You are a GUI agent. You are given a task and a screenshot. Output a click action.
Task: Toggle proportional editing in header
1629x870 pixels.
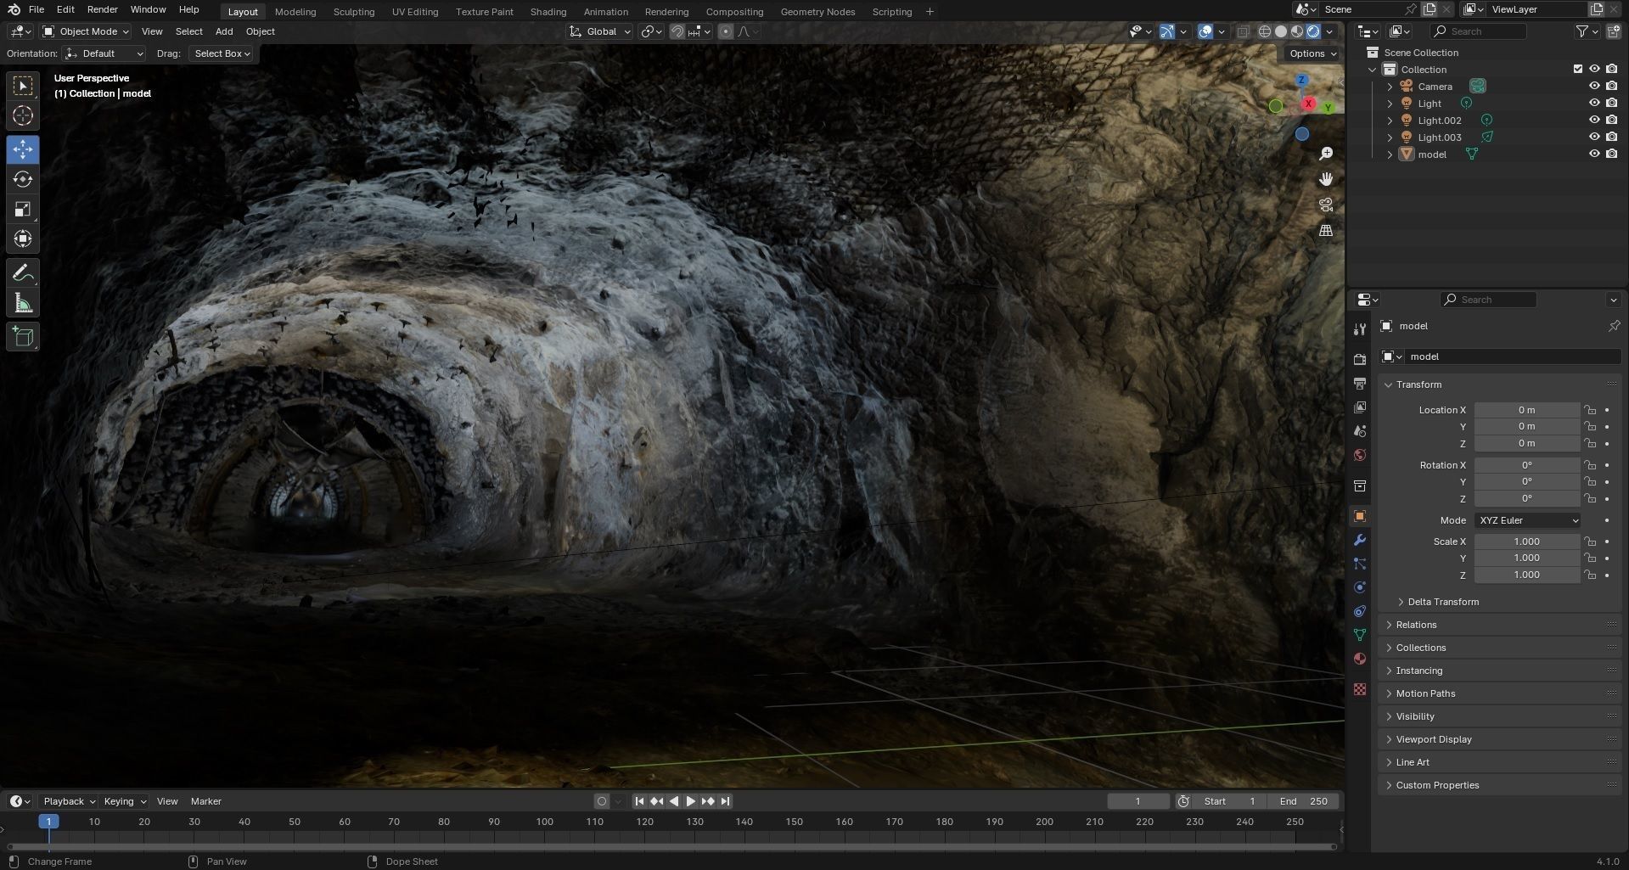coord(726,31)
